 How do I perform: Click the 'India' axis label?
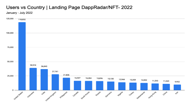point(43,93)
